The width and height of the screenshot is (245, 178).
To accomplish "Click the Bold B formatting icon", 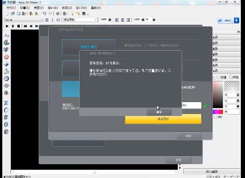I will (47, 20).
